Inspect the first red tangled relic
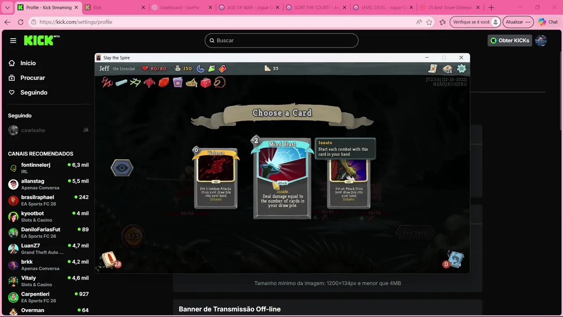The height and width of the screenshot is (317, 563). [x=107, y=82]
